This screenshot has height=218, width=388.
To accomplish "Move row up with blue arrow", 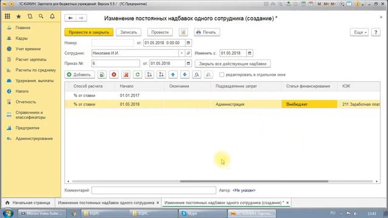I will coord(173,74).
